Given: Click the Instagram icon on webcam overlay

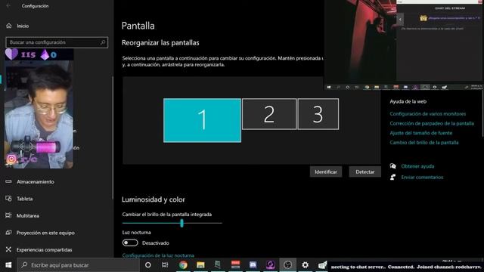Looking at the screenshot, I should click(11, 159).
